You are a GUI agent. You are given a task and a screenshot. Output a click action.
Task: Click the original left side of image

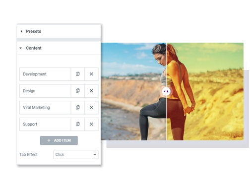pos(133,91)
